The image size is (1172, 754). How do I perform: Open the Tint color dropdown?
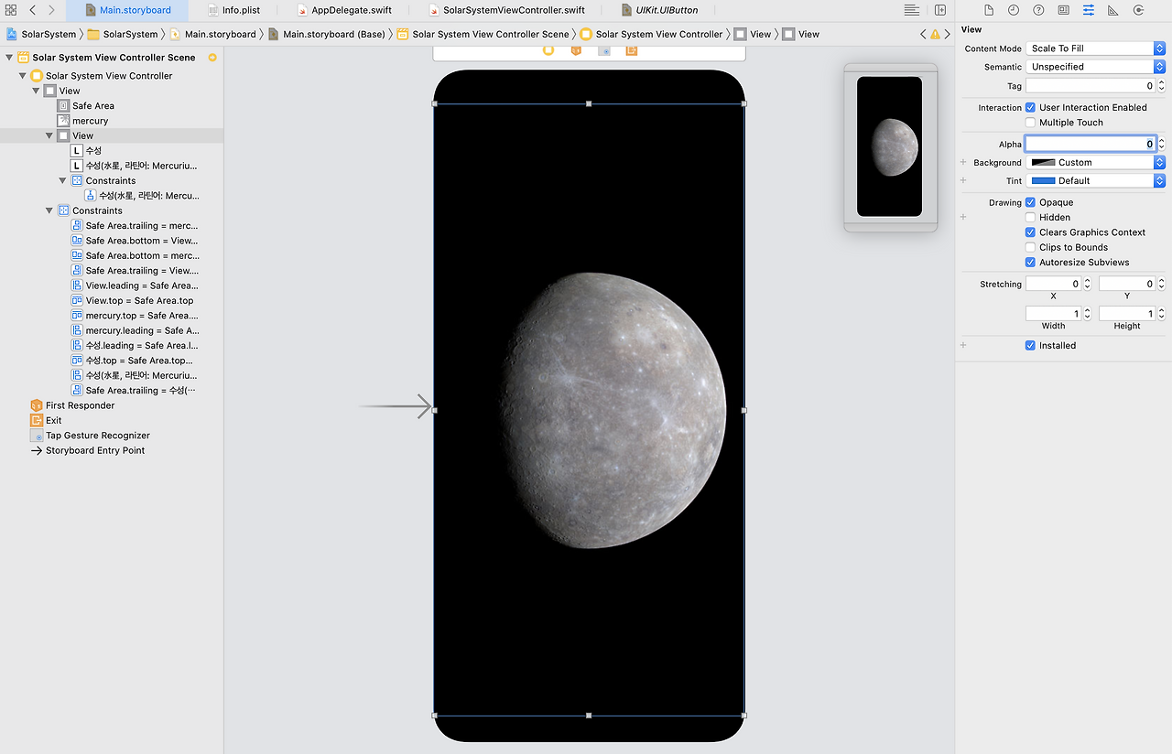pos(1095,180)
